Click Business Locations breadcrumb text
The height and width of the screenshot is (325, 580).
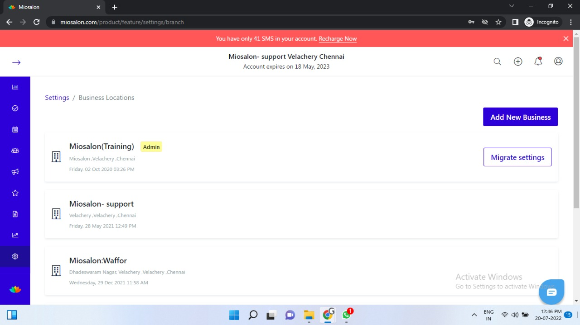point(106,98)
